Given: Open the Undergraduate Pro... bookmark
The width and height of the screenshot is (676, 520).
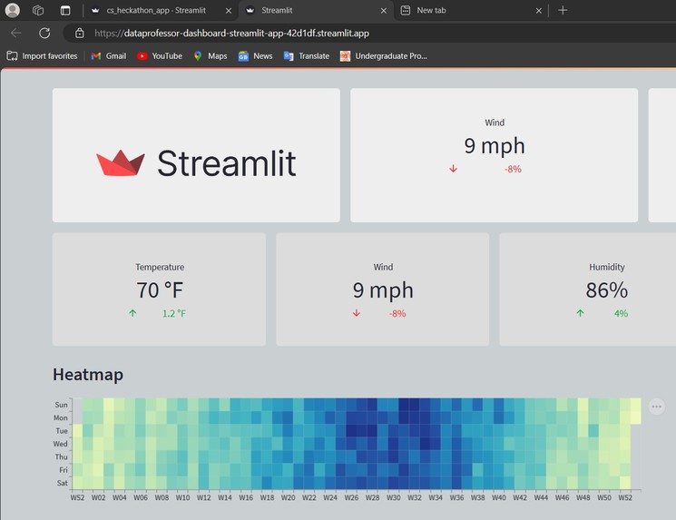Looking at the screenshot, I should (384, 56).
